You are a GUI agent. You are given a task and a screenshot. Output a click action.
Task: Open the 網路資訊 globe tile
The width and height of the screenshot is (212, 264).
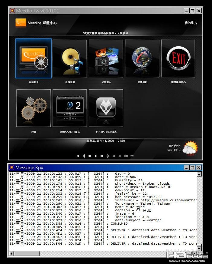coord(142,58)
